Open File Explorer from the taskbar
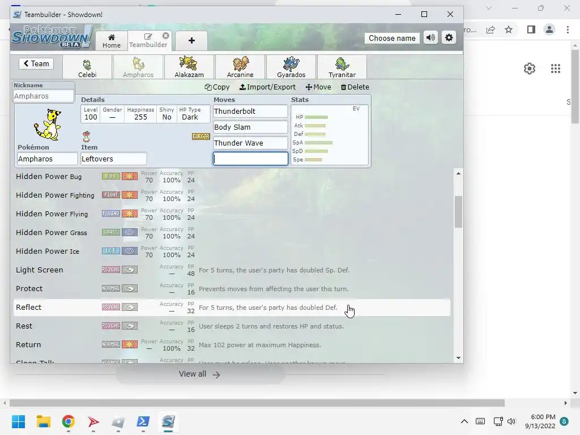The height and width of the screenshot is (435, 580). coord(43,421)
